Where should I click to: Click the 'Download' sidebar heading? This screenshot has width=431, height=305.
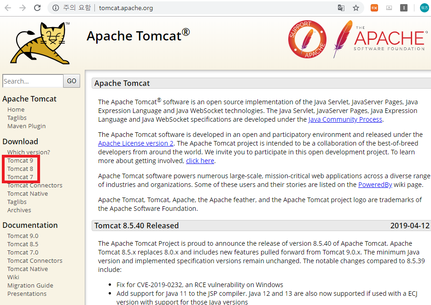(20, 141)
